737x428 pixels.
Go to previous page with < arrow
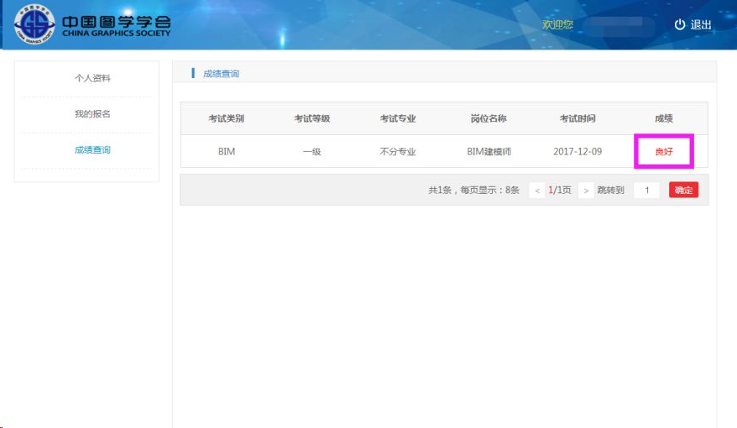tap(536, 191)
